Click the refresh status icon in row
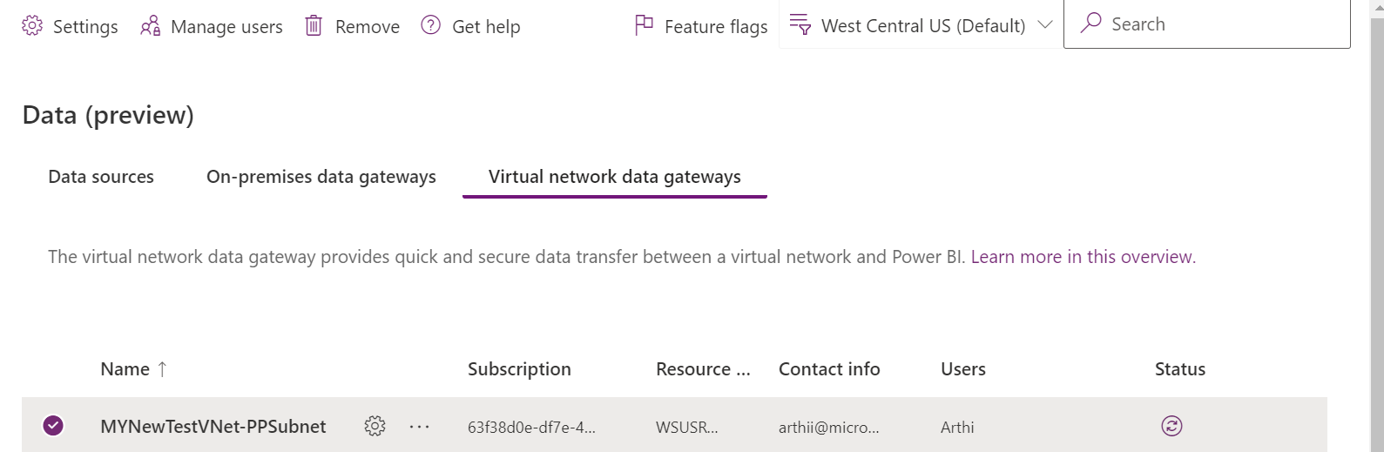Screen dimensions: 1384x452 tap(1171, 426)
